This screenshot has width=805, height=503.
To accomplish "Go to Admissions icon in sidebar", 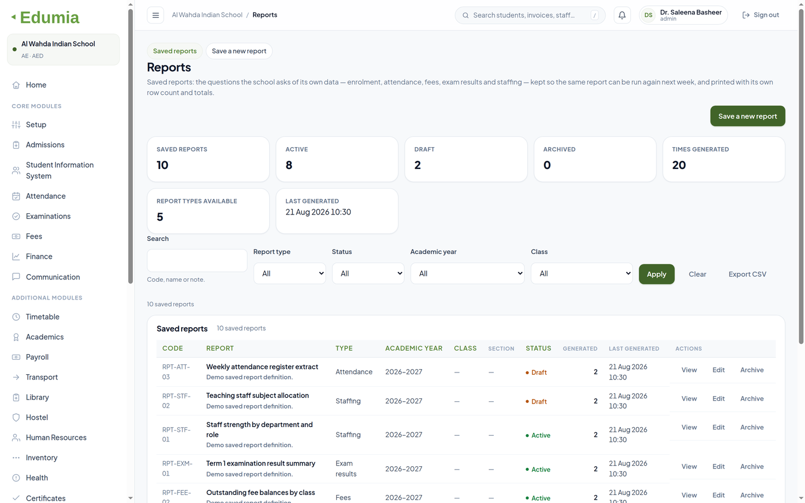I will [16, 145].
